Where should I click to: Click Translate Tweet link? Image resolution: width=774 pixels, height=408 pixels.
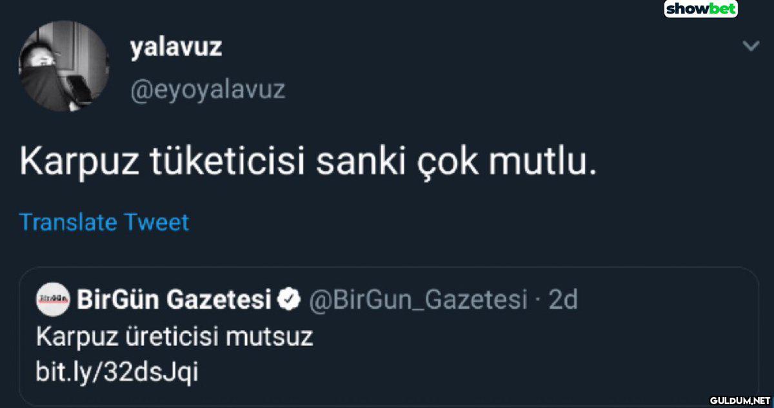[x=104, y=222]
